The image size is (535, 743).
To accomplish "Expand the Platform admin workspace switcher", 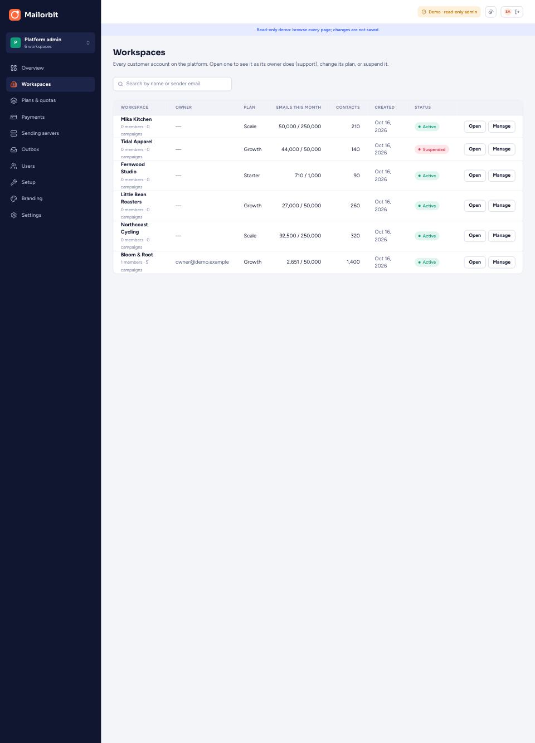I will pos(51,43).
